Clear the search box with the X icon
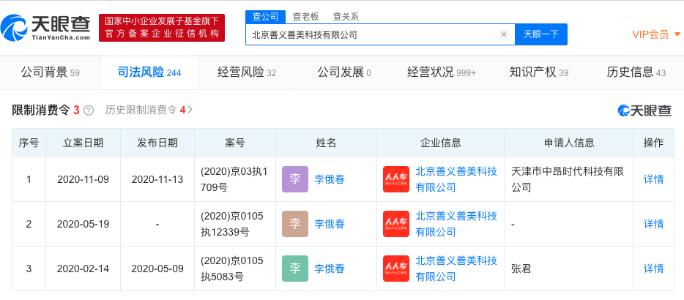The width and height of the screenshot is (684, 300). (504, 34)
